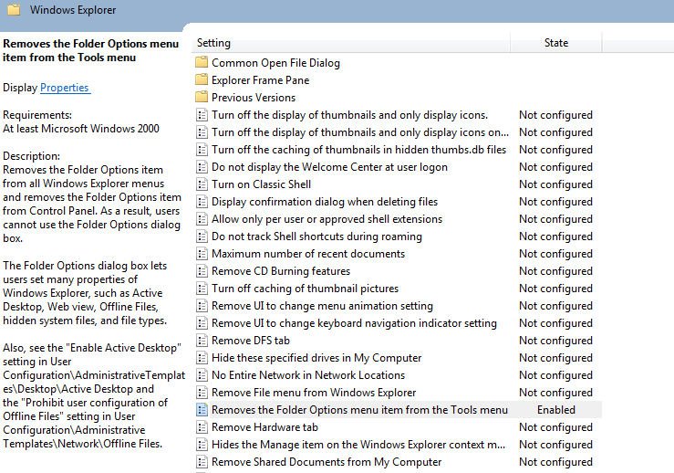Click 'Not configured' state for Turn on Classic Shell

click(x=555, y=184)
